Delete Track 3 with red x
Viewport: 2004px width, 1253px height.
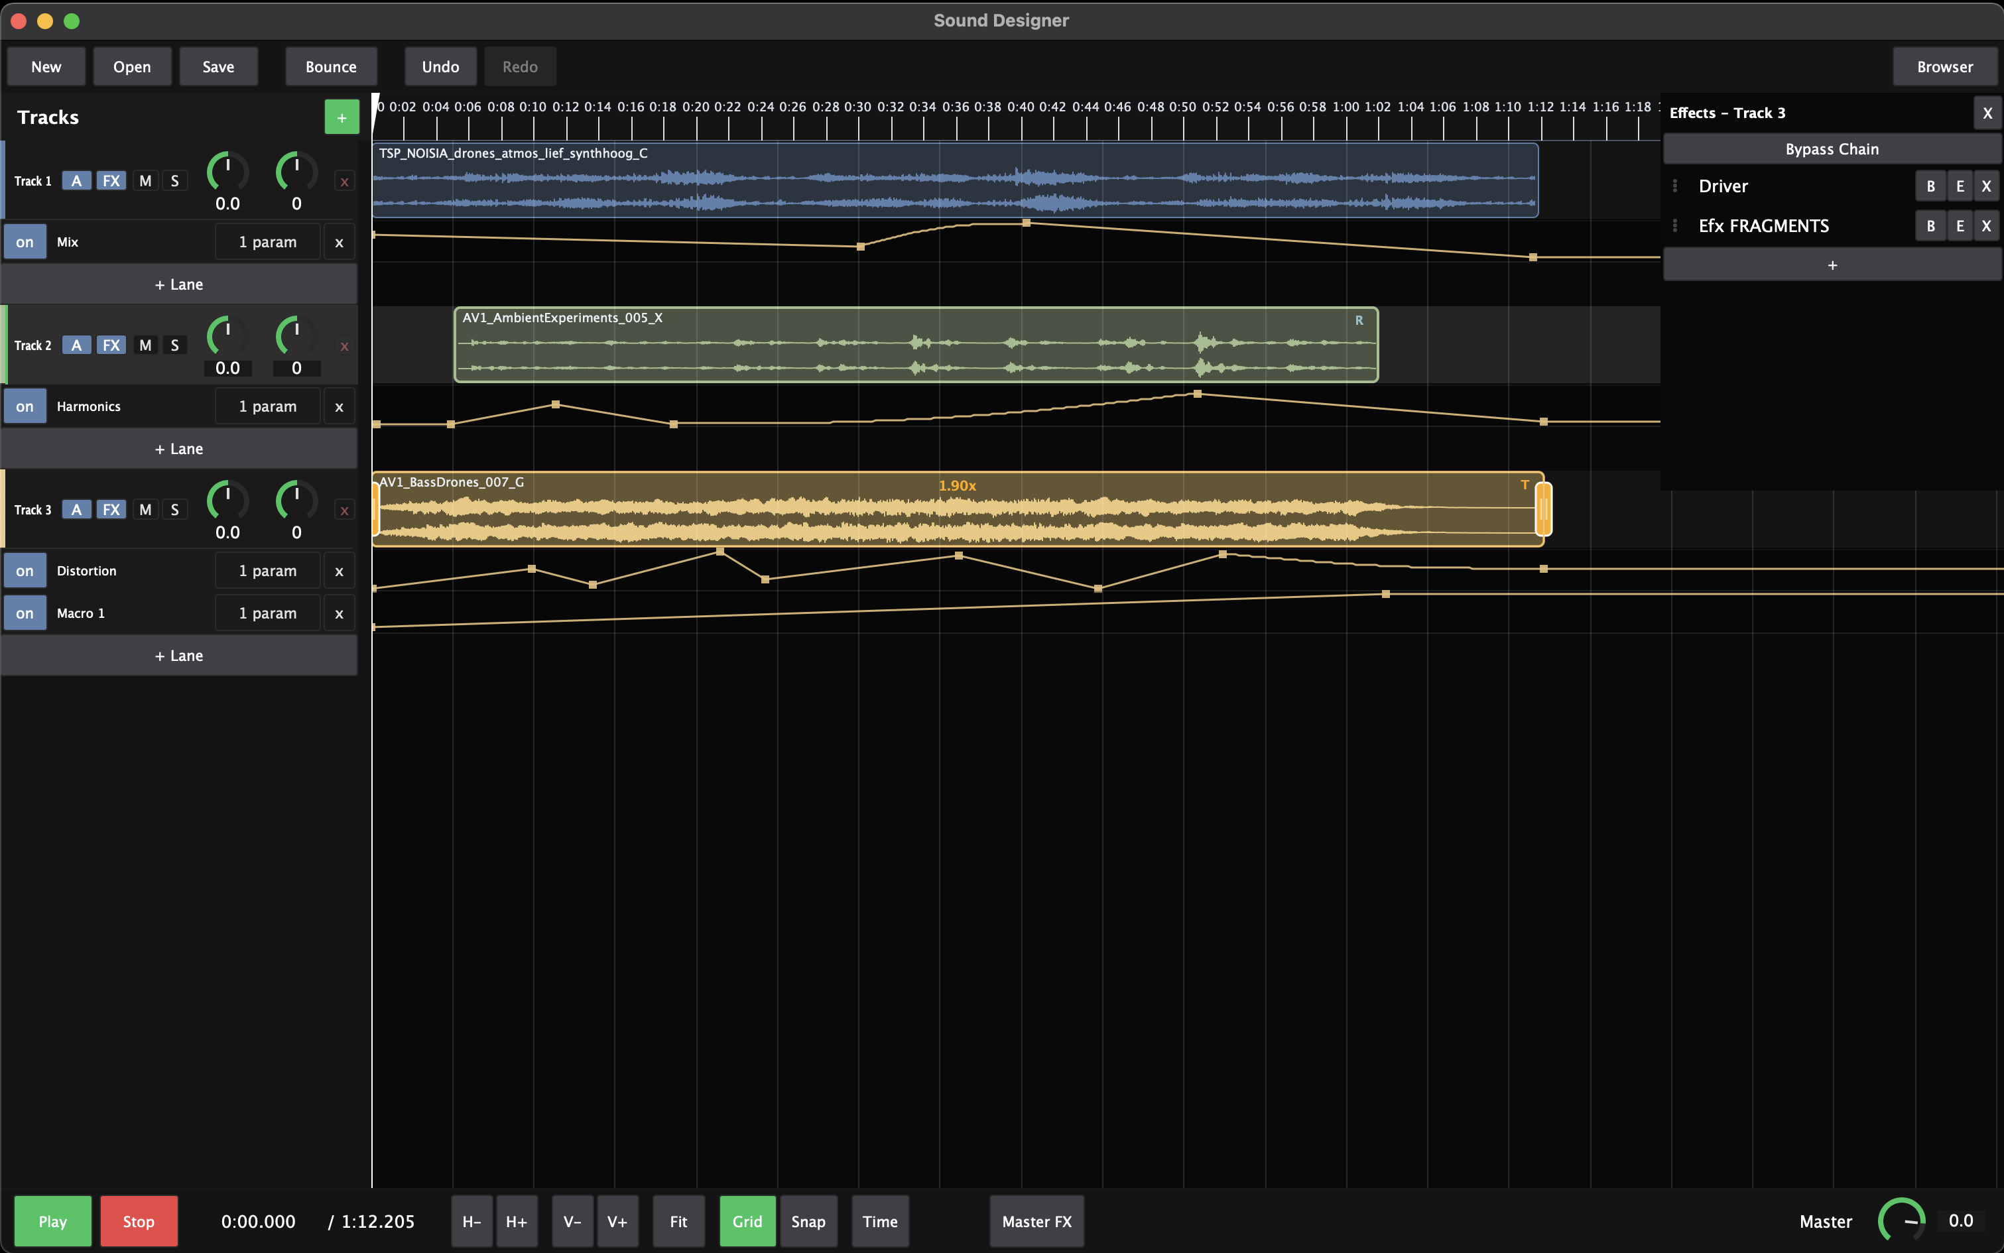click(x=345, y=510)
